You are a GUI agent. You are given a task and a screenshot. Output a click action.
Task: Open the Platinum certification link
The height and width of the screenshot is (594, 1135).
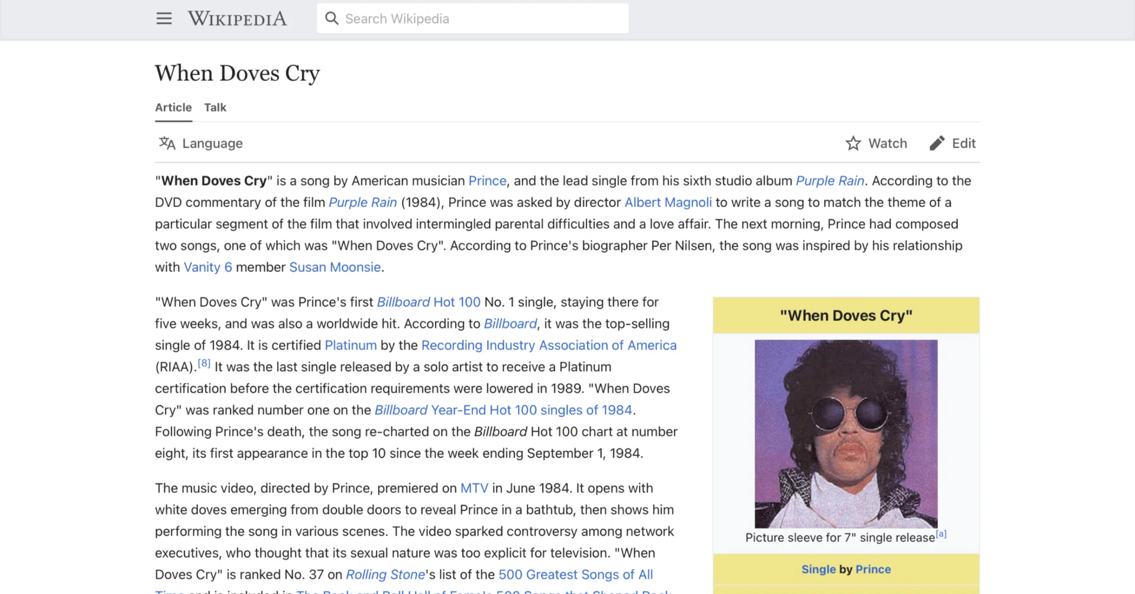coord(351,345)
